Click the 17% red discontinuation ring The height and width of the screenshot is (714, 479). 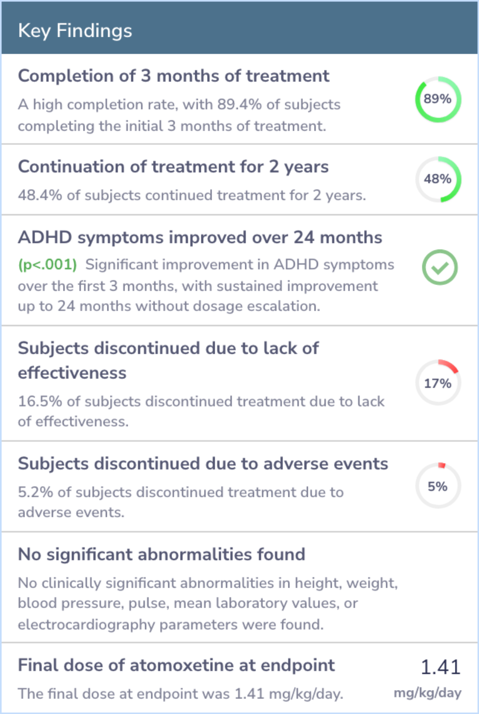[x=438, y=382]
